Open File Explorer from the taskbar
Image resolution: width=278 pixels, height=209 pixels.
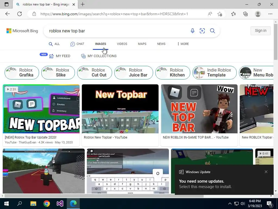(33, 204)
